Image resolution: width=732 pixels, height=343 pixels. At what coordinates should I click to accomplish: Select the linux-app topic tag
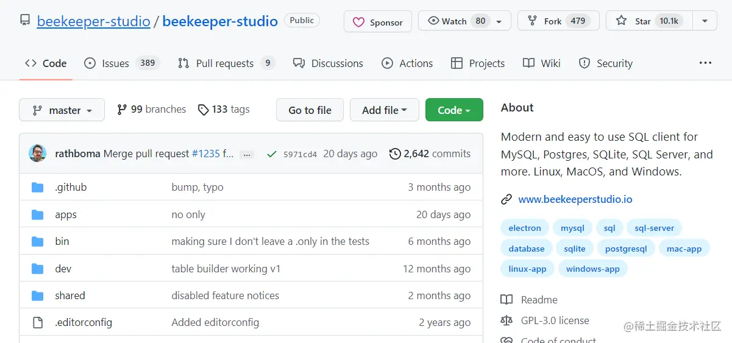[527, 269]
